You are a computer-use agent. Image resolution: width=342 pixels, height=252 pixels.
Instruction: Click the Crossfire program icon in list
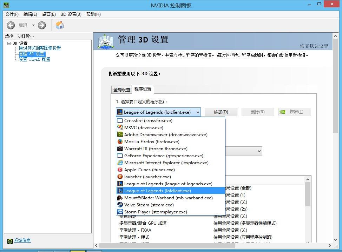click(120, 120)
